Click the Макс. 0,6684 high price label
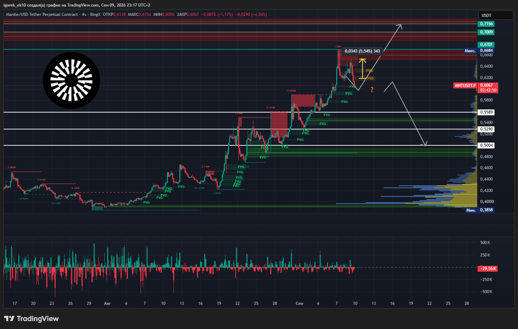Image resolution: width=518 pixels, height=329 pixels. pos(479,51)
